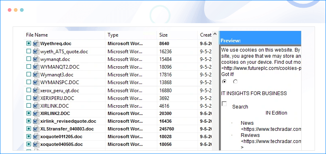Tick the checkbox beside Search in preview

point(224,104)
